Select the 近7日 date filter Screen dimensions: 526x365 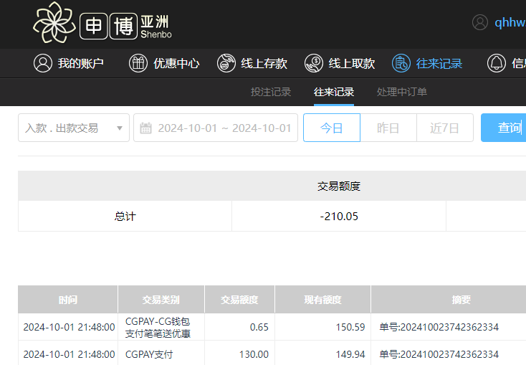444,128
